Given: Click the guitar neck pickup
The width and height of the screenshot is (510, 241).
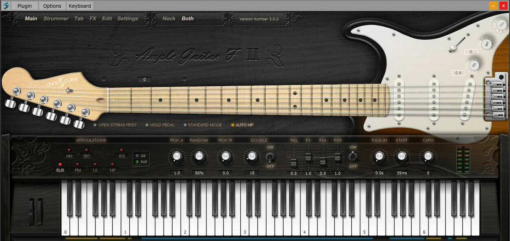Looking at the screenshot, I should (x=399, y=101).
